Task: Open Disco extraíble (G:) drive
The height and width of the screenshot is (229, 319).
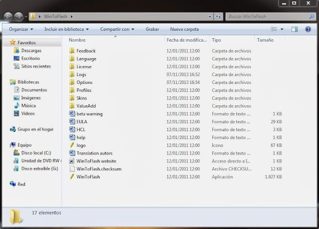Action: (40, 168)
